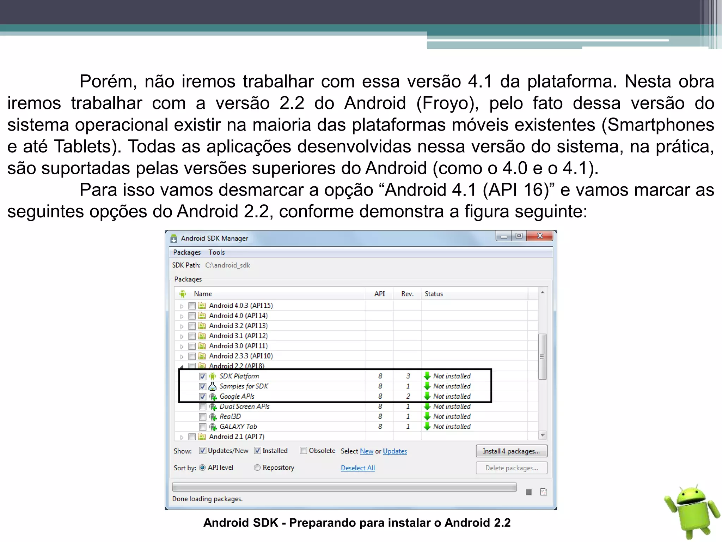Image resolution: width=722 pixels, height=542 pixels.
Task: Expand the Android 3.1 (API 12) node
Action: [182, 336]
